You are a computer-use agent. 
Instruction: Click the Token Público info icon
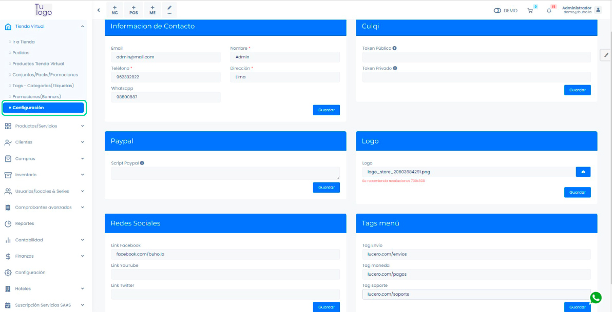point(394,48)
